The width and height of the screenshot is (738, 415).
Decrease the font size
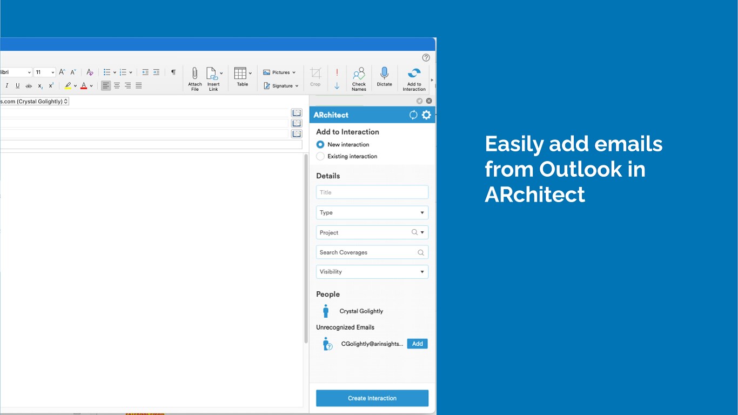(73, 72)
